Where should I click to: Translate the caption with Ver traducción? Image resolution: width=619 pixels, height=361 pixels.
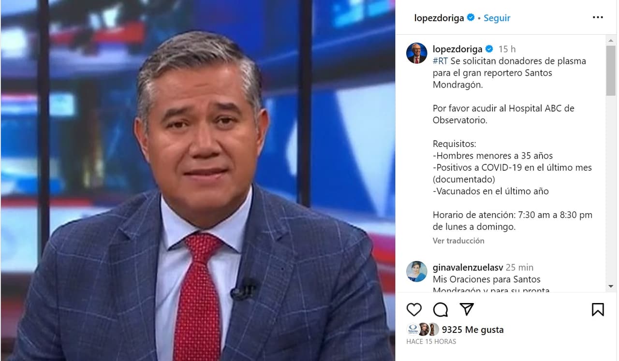458,240
